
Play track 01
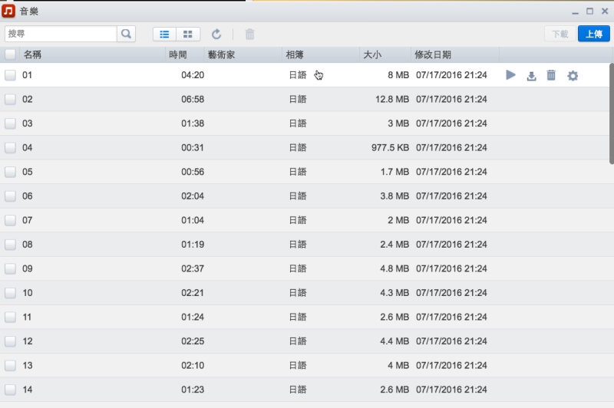tap(511, 75)
